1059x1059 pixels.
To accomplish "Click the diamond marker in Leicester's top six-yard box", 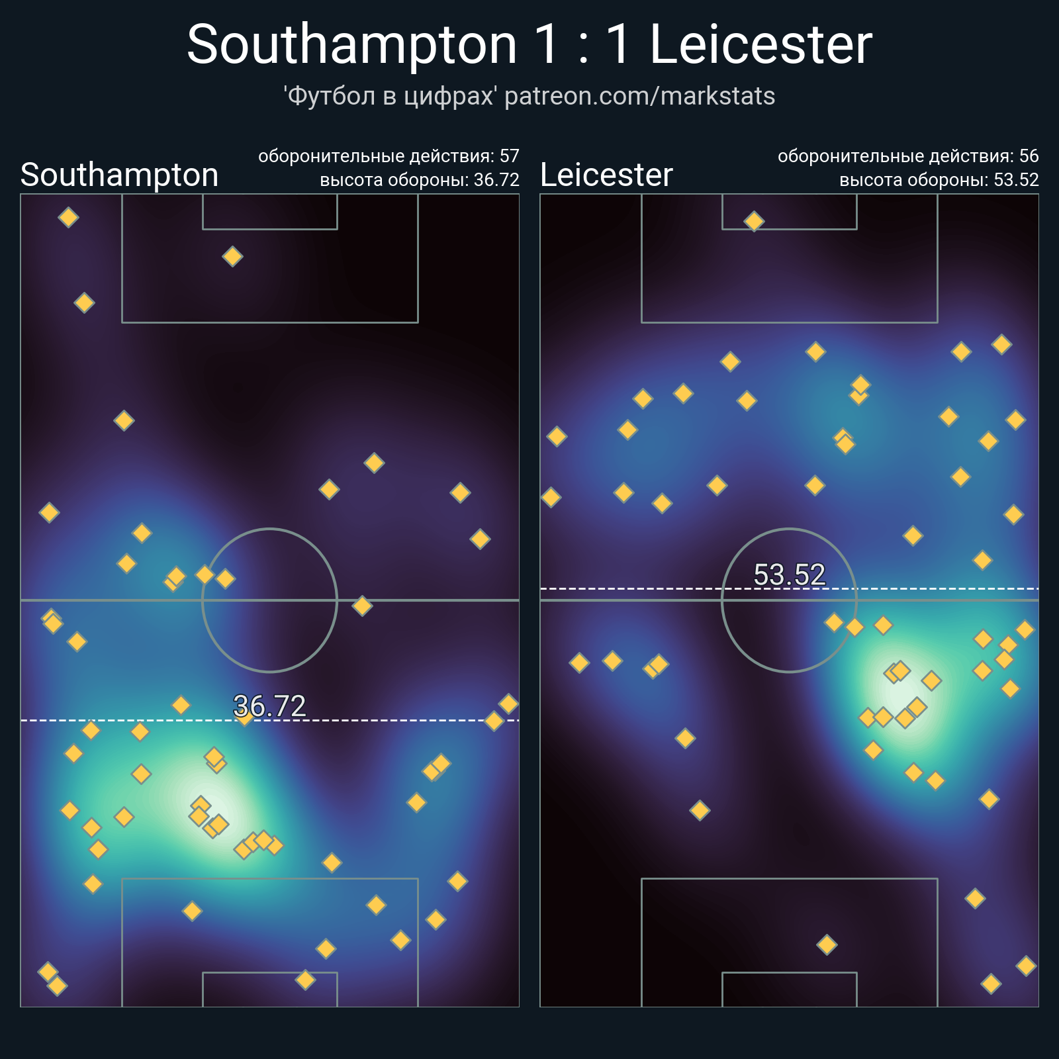I will pos(754,221).
